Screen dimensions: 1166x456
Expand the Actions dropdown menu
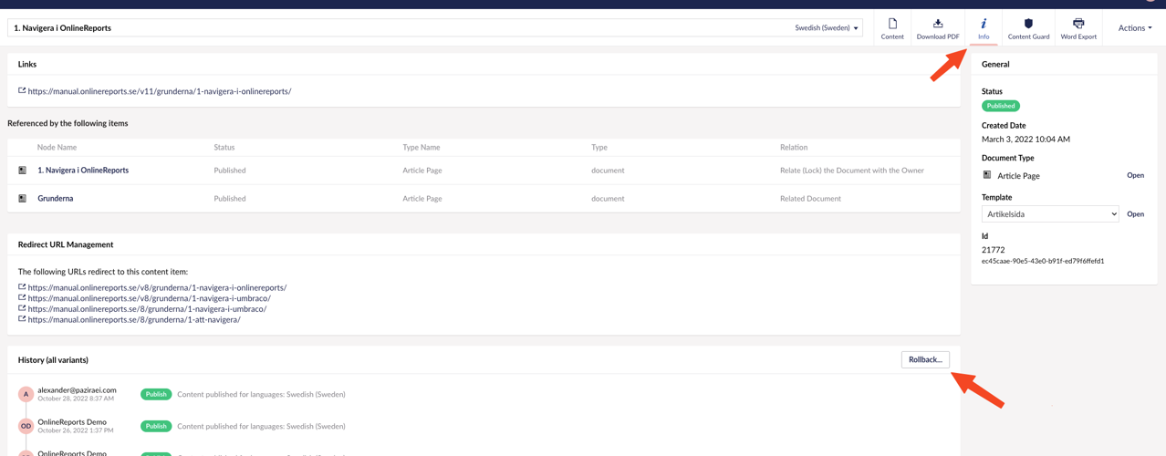(x=1134, y=28)
